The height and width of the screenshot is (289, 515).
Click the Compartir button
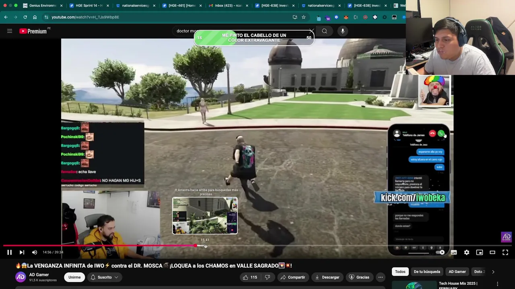point(293,277)
